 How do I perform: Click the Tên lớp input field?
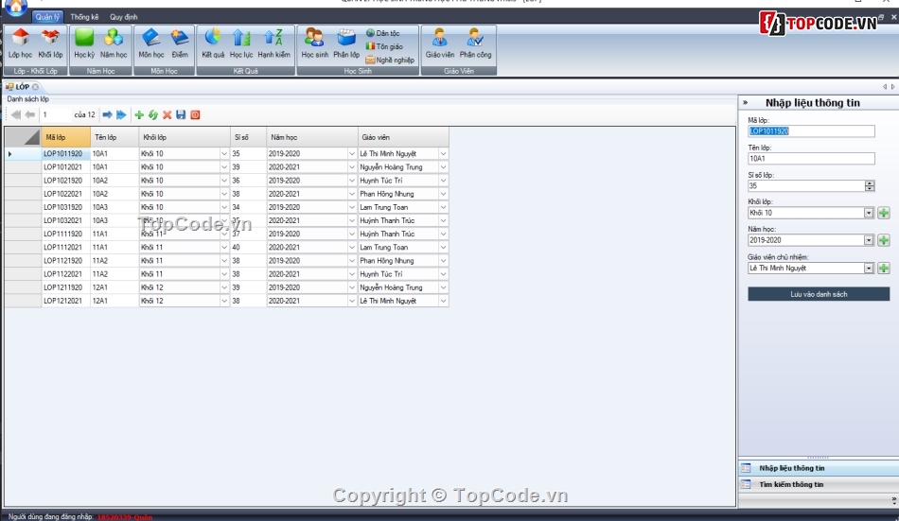(x=811, y=158)
